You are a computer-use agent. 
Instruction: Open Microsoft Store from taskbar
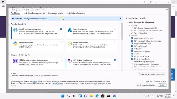click(103, 96)
